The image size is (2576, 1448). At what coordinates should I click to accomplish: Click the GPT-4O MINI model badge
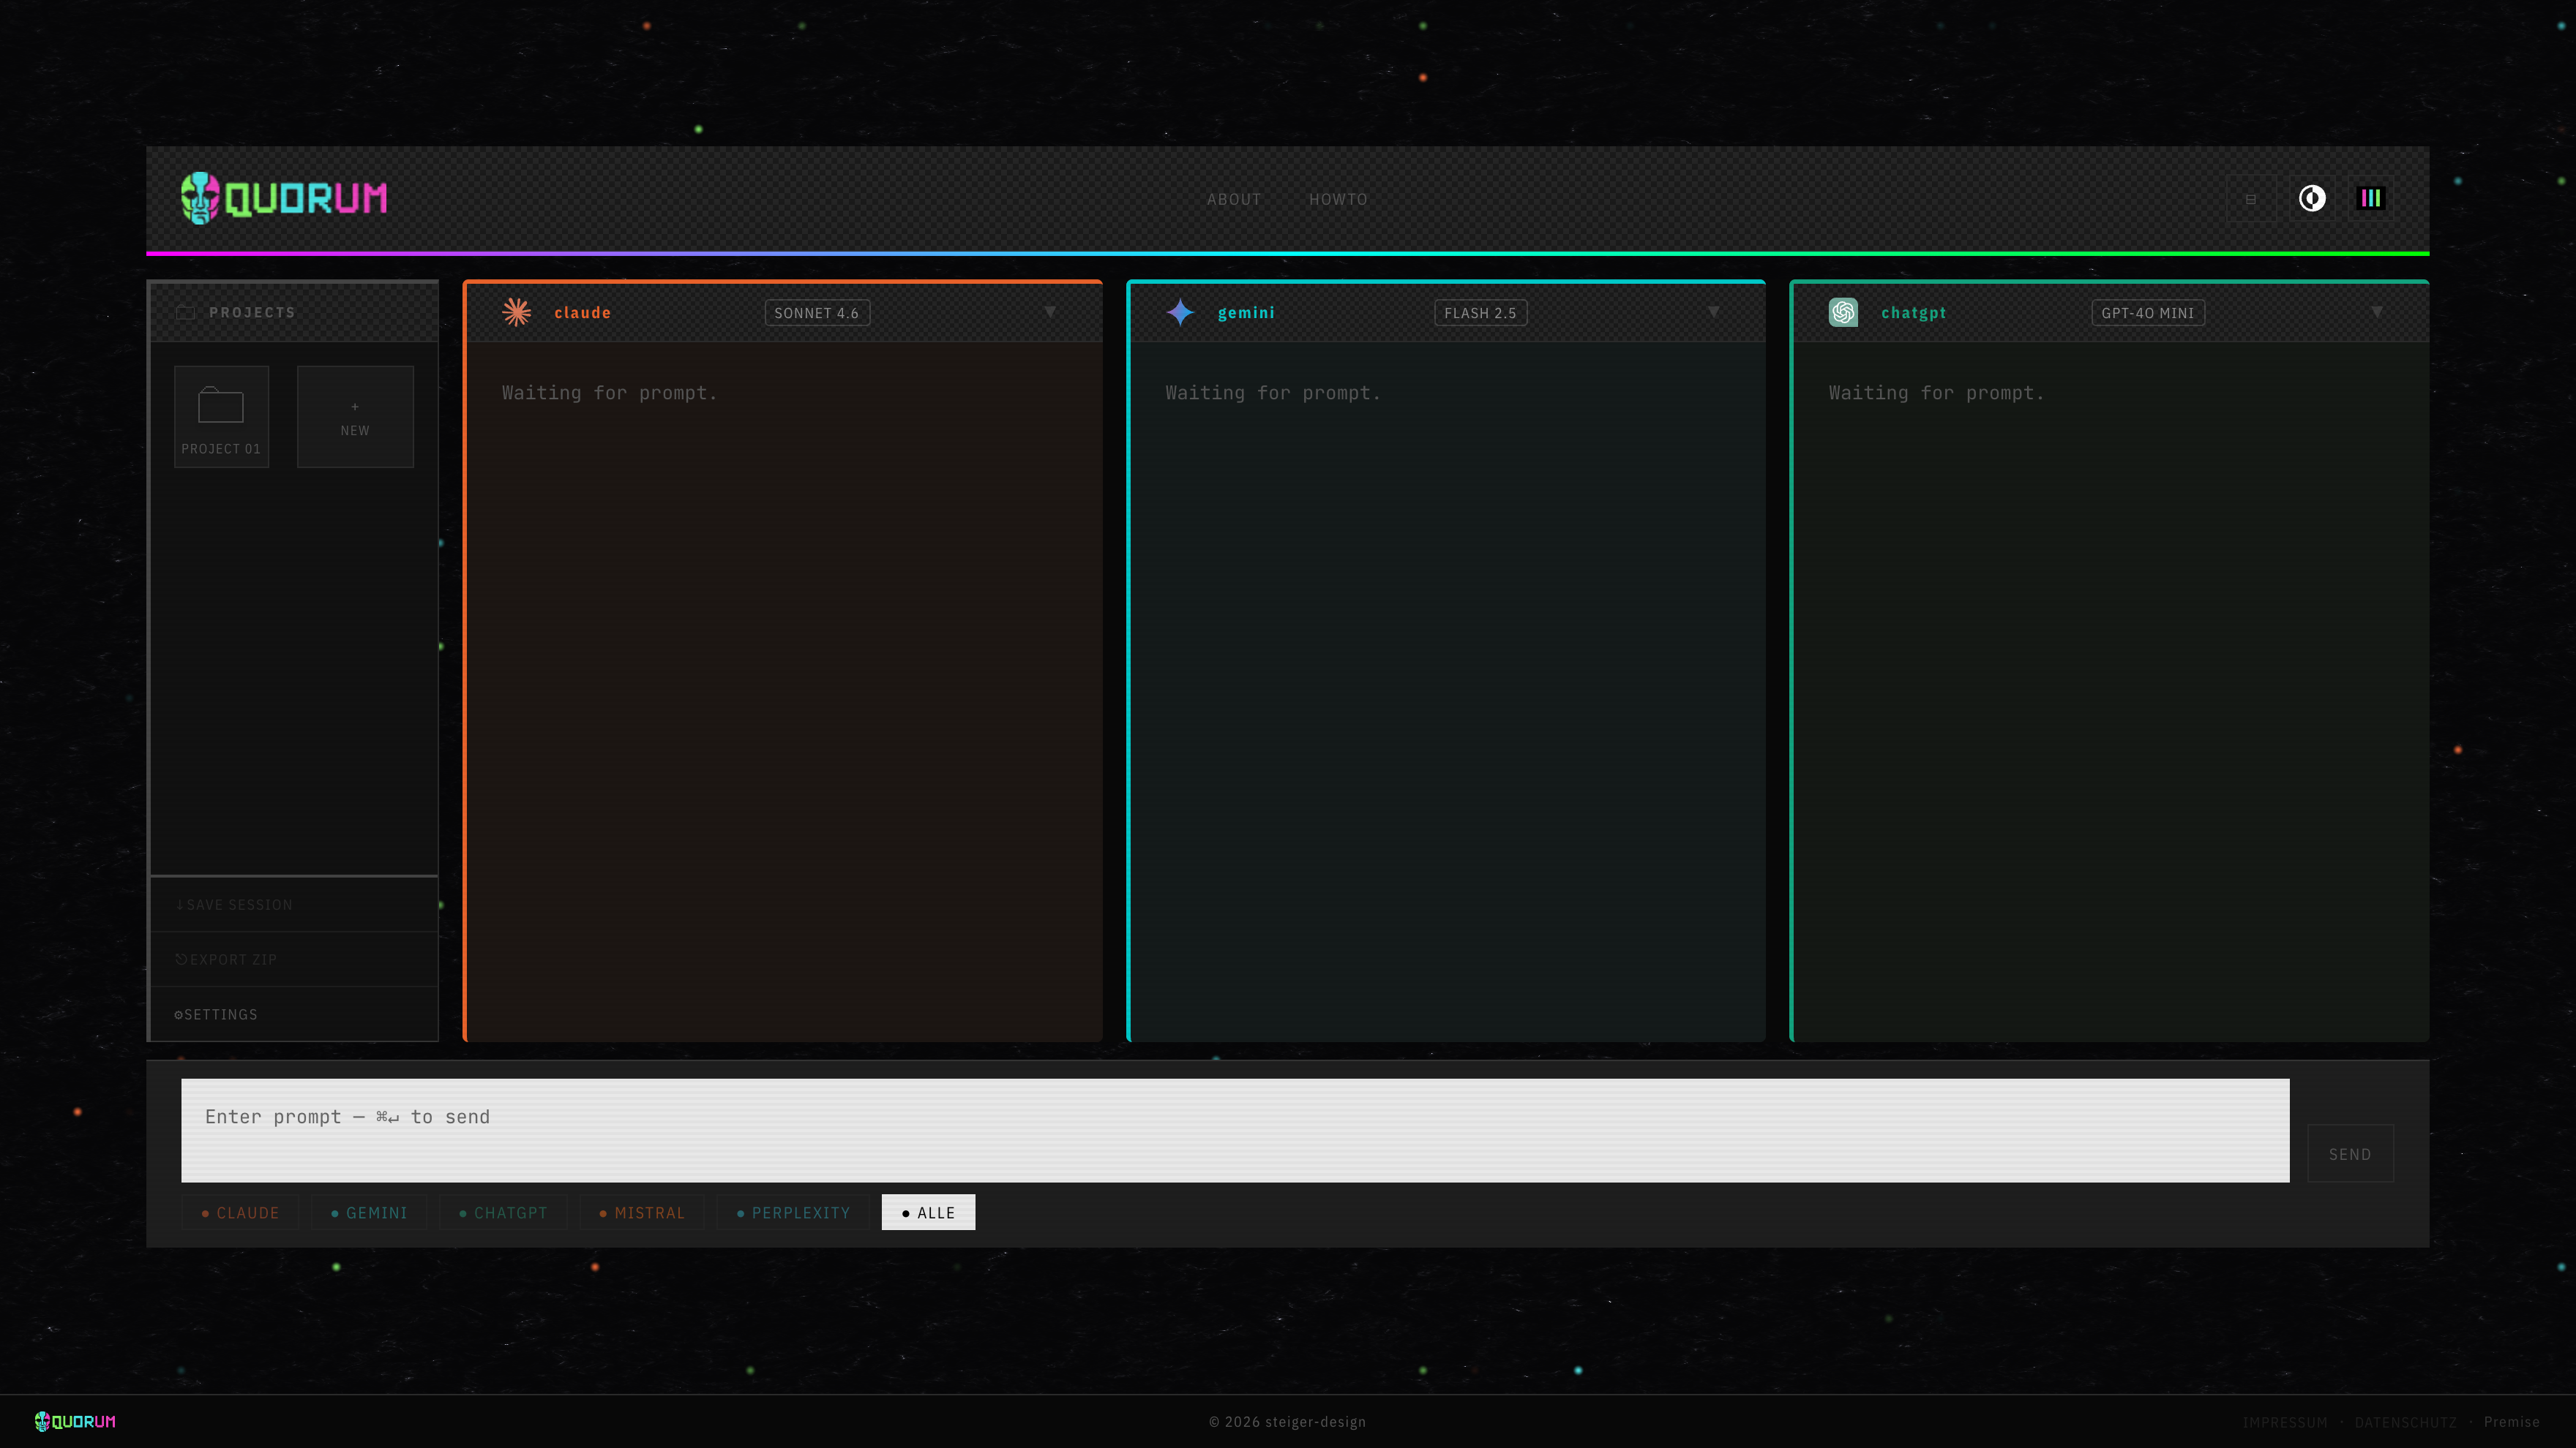tap(2148, 313)
